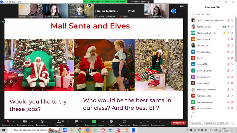Click Демонстрация экрана green share icon
Image resolution: width=237 pixels, height=133 pixels.
[x=94, y=121]
